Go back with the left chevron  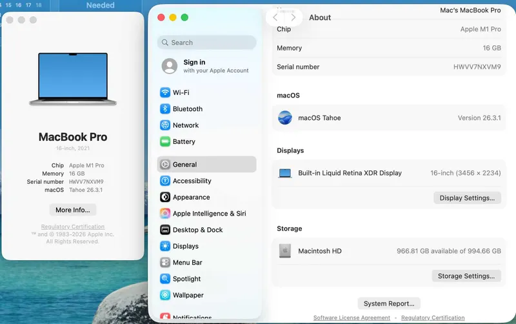(275, 17)
